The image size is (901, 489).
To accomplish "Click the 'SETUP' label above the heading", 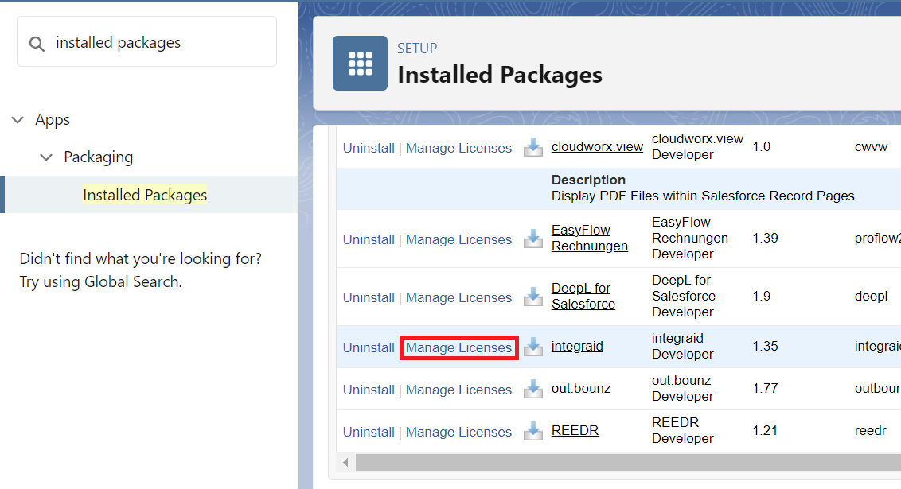I will tap(417, 49).
